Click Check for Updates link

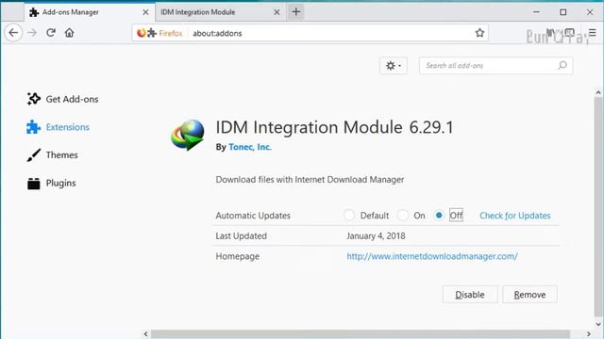(515, 216)
